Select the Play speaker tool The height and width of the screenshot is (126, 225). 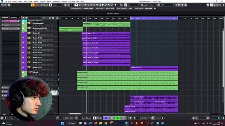(109, 5)
